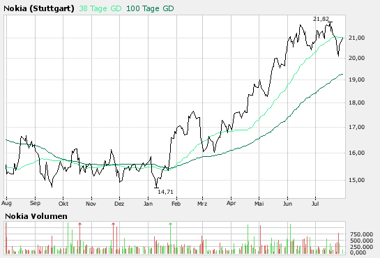Click the 250.000 volume axis label
The width and height of the screenshot is (380, 258).
[361, 247]
